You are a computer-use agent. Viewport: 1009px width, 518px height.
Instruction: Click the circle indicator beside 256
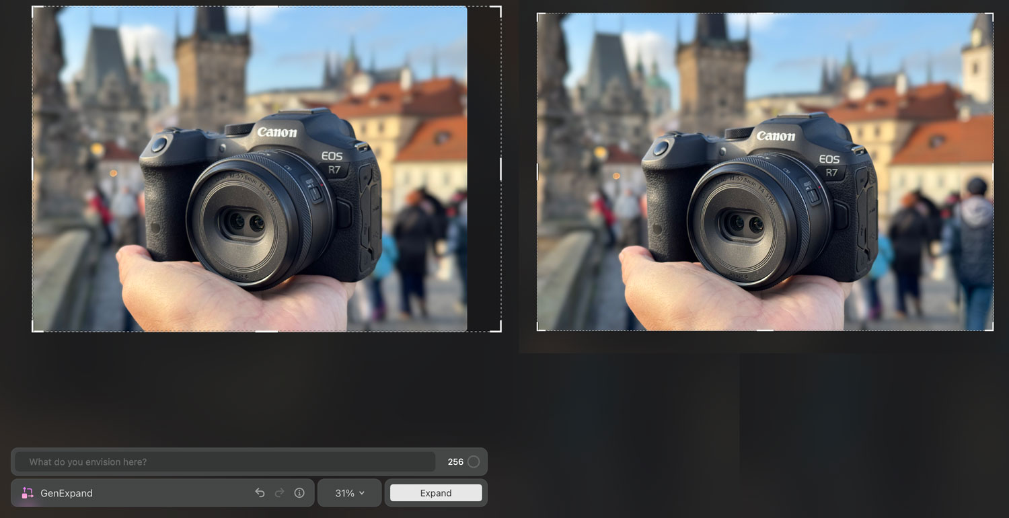(x=474, y=461)
